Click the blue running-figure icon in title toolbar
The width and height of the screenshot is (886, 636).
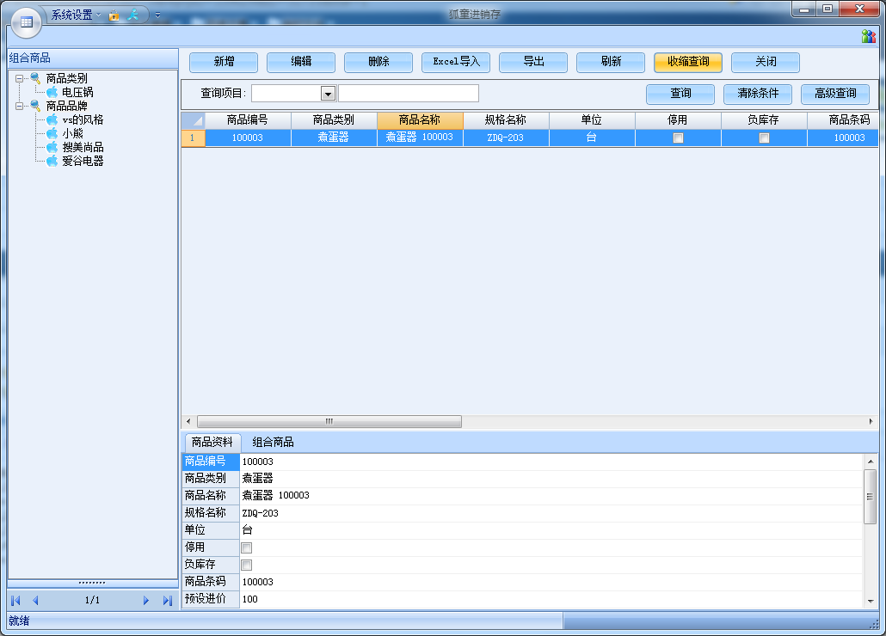pos(133,15)
